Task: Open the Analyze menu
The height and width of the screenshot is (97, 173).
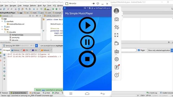Action: pyautogui.click(x=26, y=5)
